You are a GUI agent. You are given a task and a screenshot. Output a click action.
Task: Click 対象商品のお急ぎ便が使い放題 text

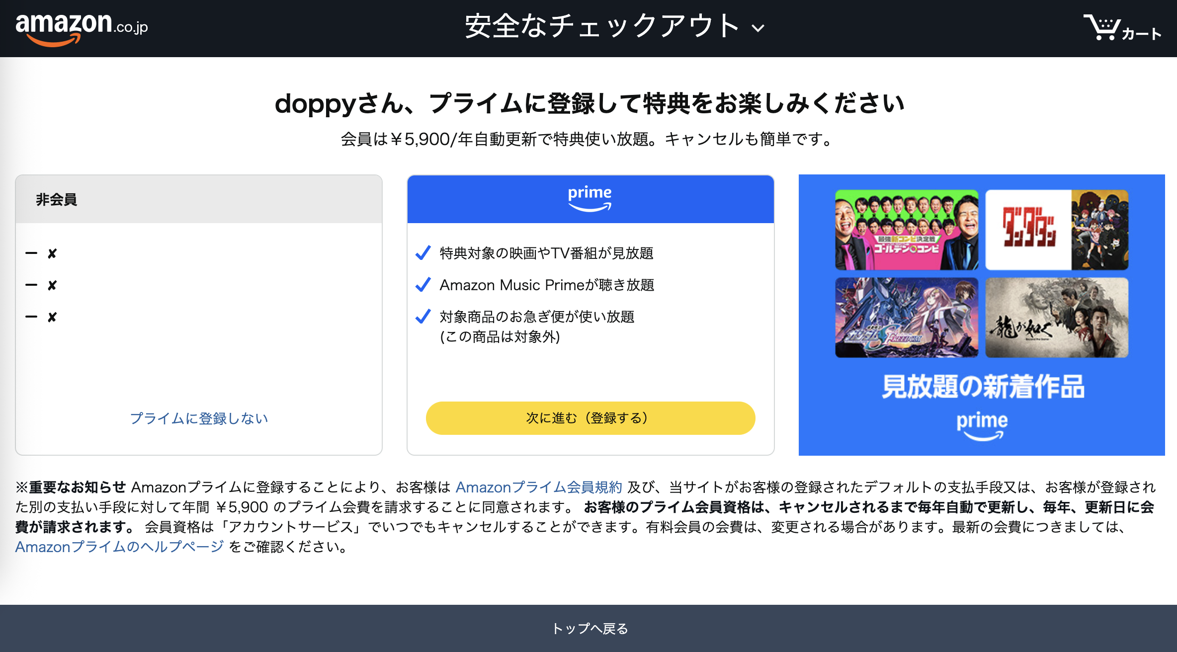(x=537, y=317)
